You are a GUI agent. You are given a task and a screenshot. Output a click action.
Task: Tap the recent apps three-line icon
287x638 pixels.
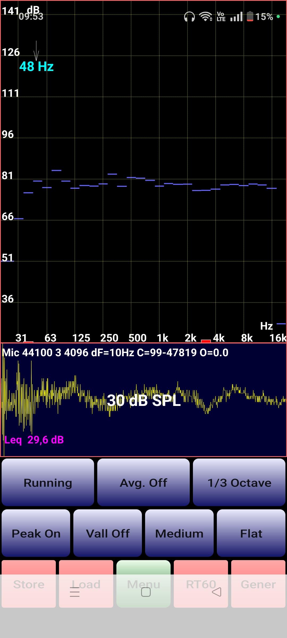[x=75, y=592]
